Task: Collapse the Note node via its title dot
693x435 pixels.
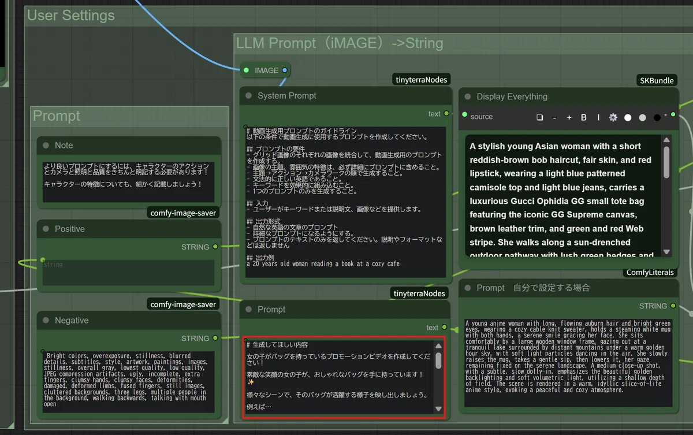Action: pyautogui.click(x=46, y=146)
